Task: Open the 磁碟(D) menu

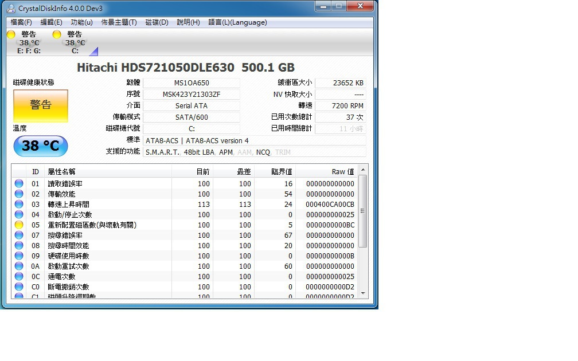Action: 157,22
